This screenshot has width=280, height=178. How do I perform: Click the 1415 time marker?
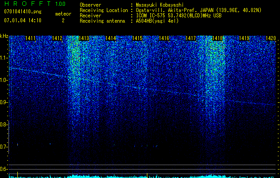click(137, 38)
